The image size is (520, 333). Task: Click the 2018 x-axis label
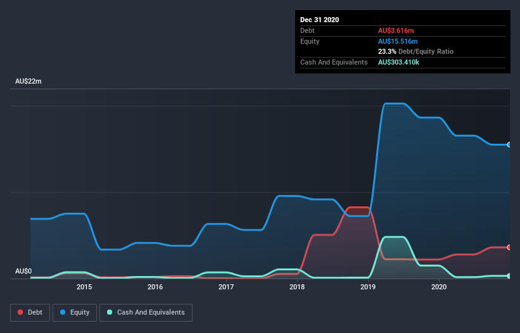pos(297,287)
